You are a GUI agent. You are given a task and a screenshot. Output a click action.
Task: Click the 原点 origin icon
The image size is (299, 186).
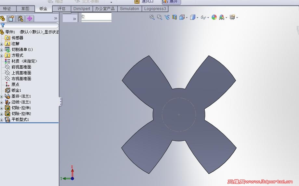point(7,85)
